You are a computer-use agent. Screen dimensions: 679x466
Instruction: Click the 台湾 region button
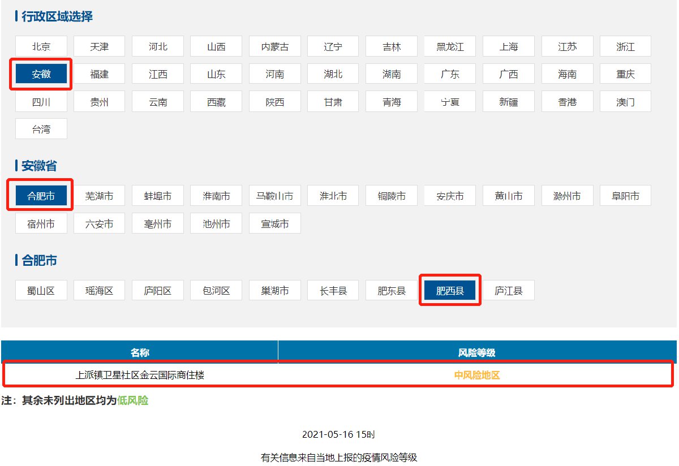41,128
